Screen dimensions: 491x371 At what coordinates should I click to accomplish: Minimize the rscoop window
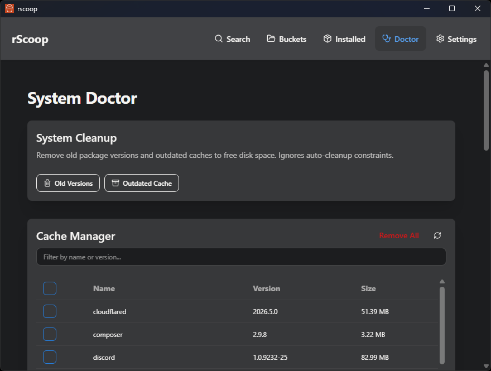tap(427, 8)
